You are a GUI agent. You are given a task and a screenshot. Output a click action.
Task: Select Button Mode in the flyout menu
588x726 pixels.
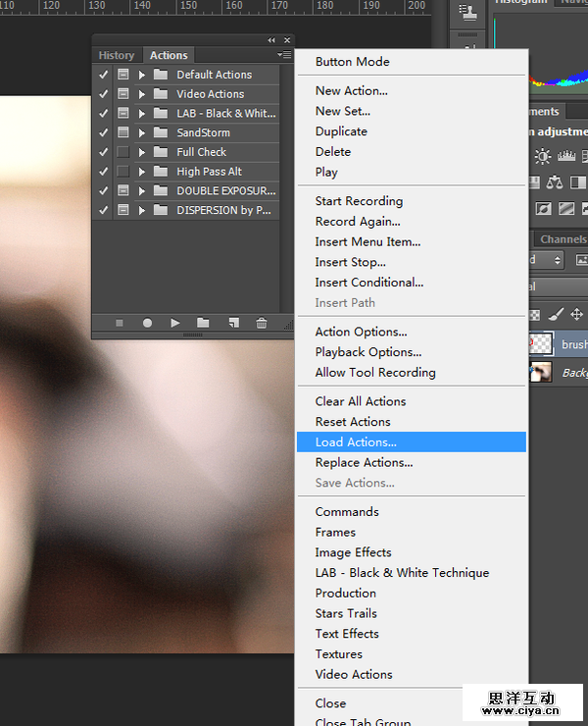[x=352, y=62]
